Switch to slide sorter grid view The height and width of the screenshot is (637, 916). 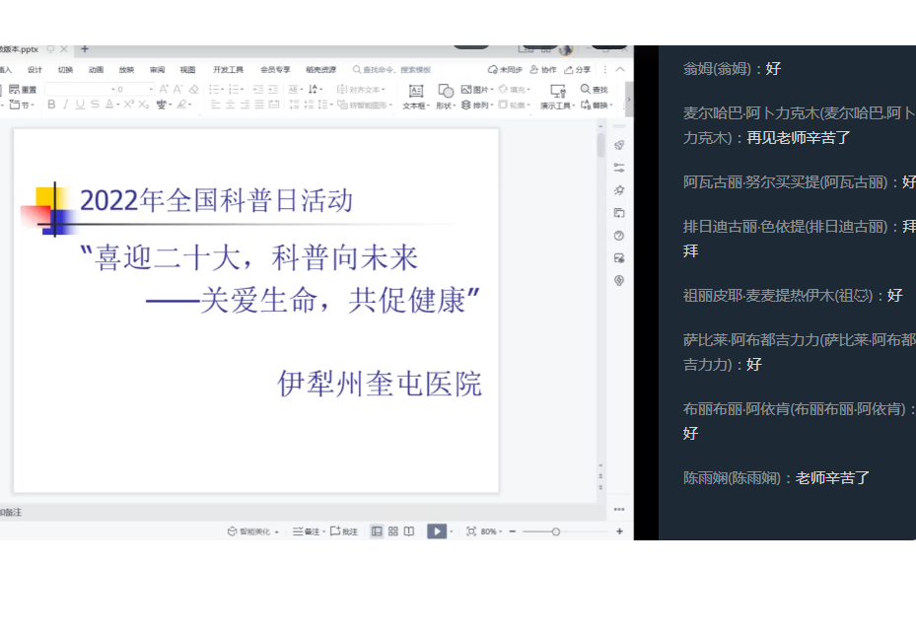(392, 531)
